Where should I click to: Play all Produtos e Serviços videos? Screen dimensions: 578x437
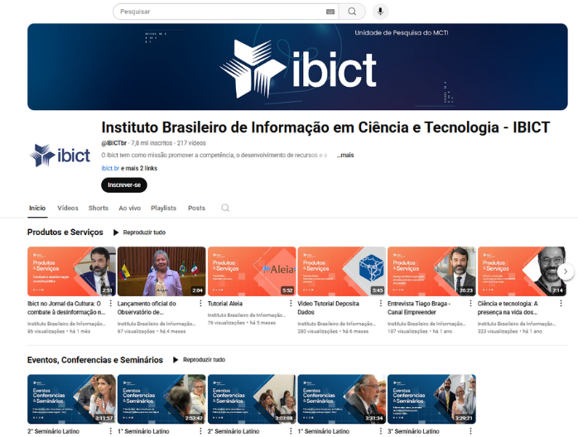tap(140, 233)
